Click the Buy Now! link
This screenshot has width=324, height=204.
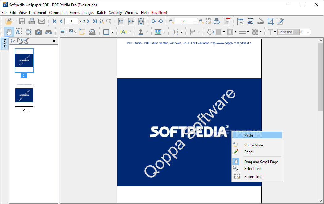(159, 13)
